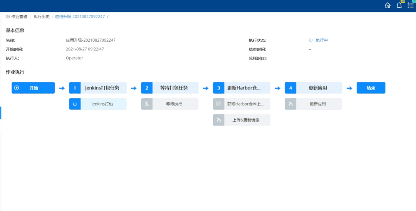Viewport: 416px width, 211px height.
Task: Open the notifications bell
Action: point(399,5)
